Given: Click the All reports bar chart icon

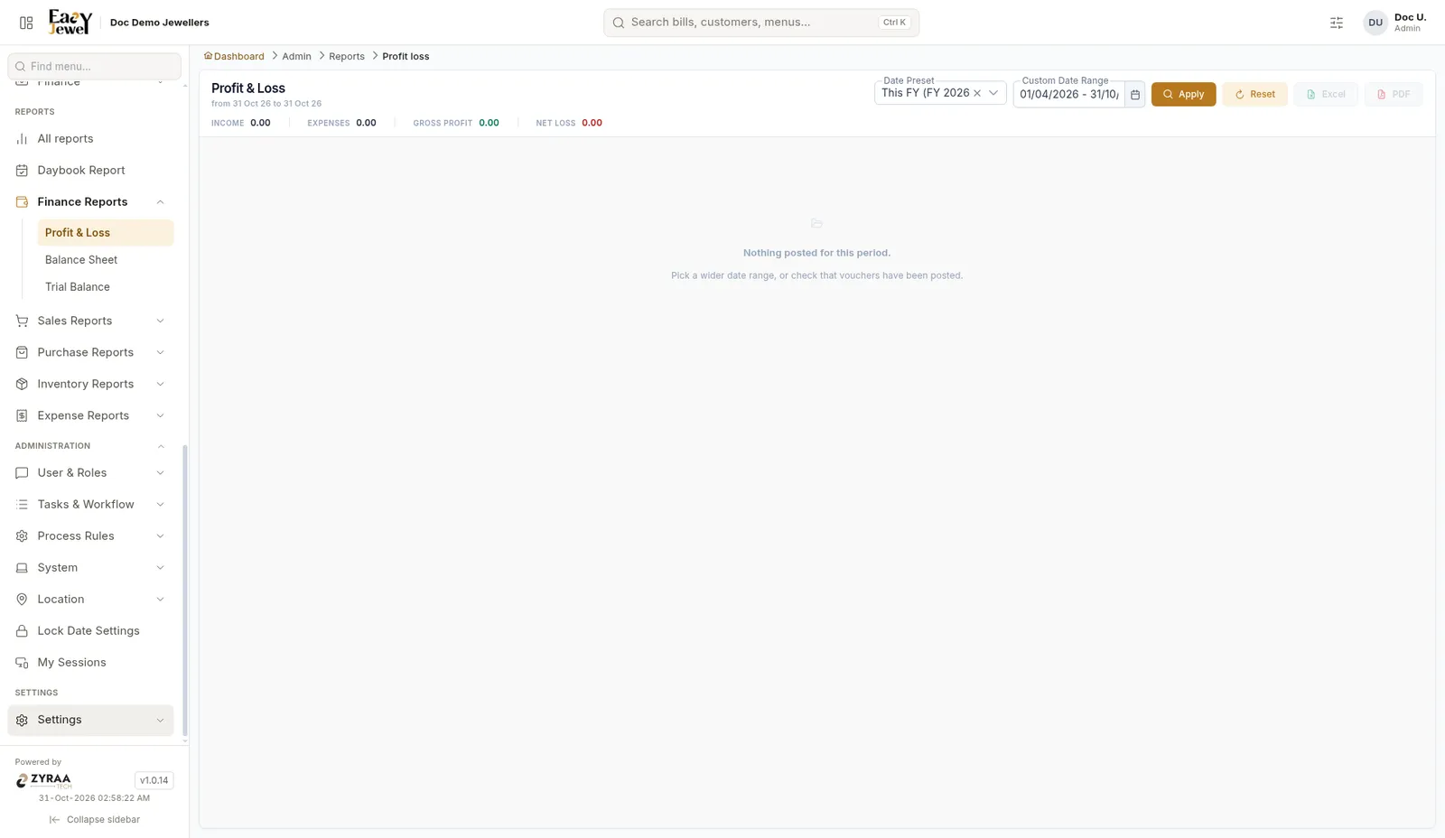Looking at the screenshot, I should pyautogui.click(x=22, y=139).
